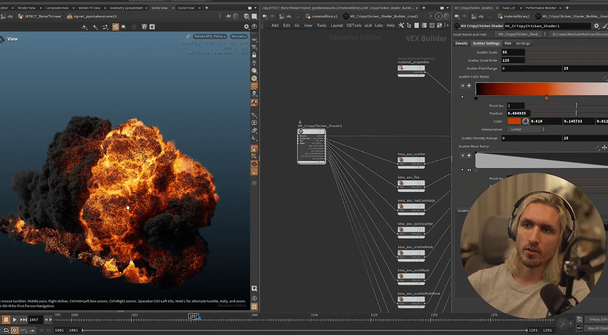The width and height of the screenshot is (608, 335).
Task: Click the orange Scatter Color Ramp point marker
Action: (x=547, y=98)
